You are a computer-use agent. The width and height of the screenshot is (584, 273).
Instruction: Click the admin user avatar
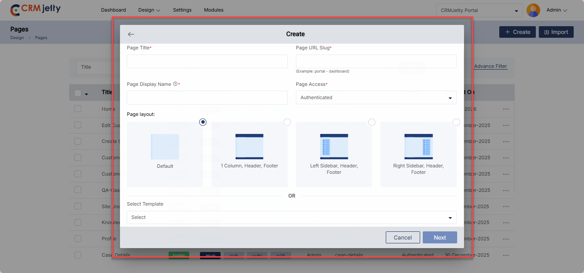(x=533, y=10)
